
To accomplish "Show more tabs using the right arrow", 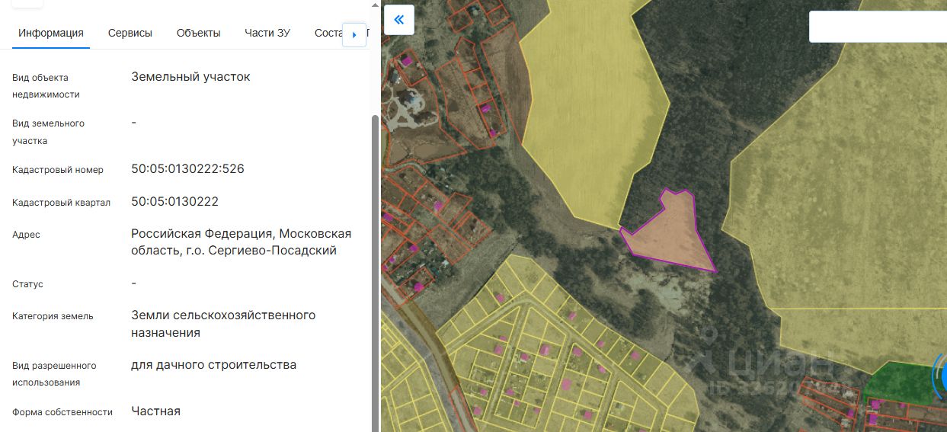I will (x=354, y=34).
